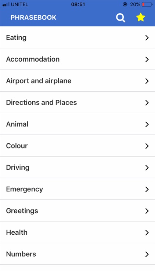This screenshot has width=155, height=275.
Task: Open the Emergency phrases category
Action: click(77, 189)
